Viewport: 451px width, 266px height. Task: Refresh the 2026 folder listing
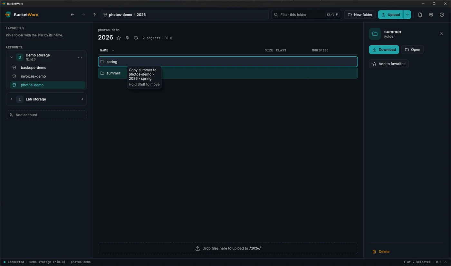[x=136, y=38]
